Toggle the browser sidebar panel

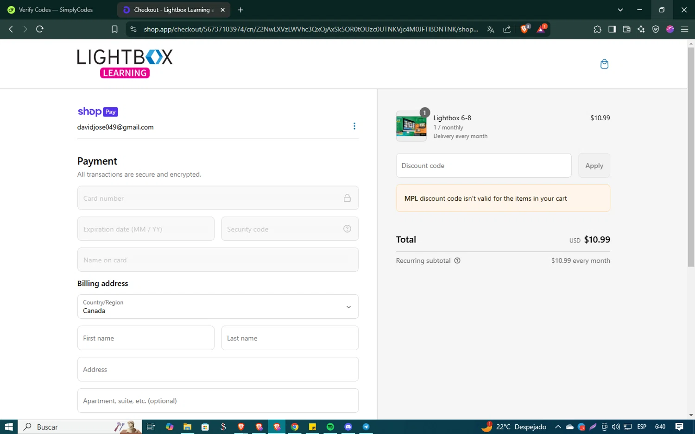coord(612,29)
